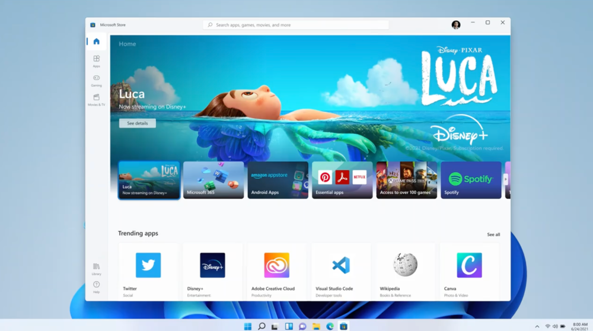
Task: Open the Twitter app icon
Action: click(x=148, y=265)
